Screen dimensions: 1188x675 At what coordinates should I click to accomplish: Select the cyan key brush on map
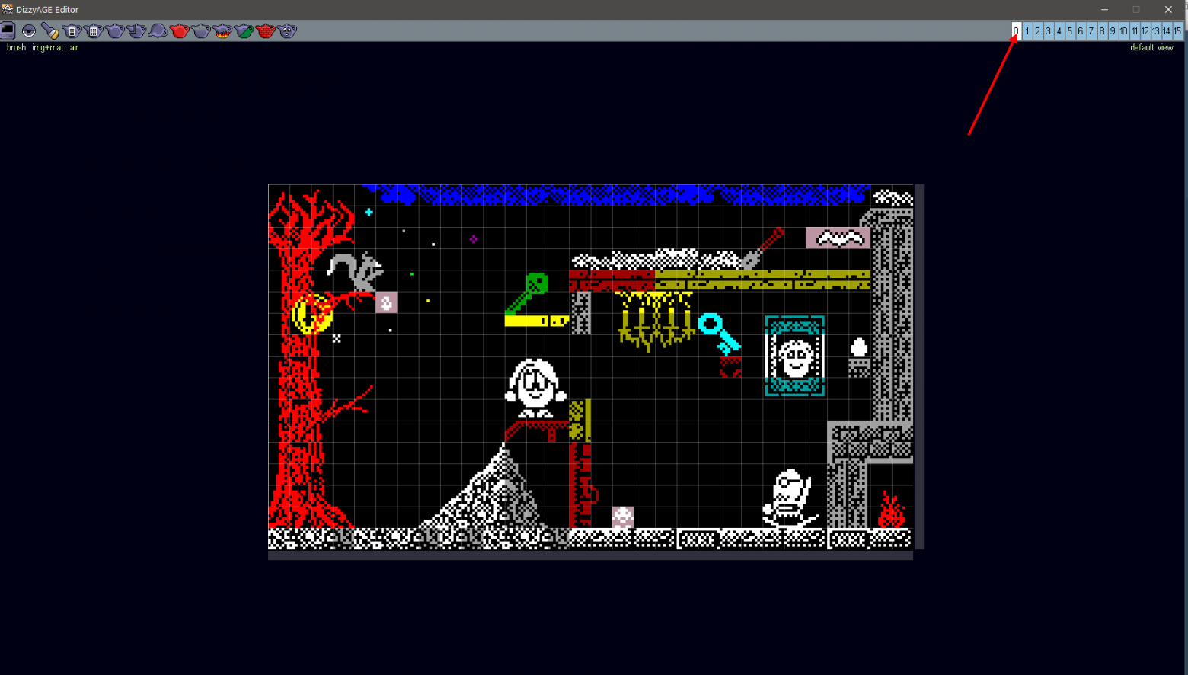tap(720, 334)
